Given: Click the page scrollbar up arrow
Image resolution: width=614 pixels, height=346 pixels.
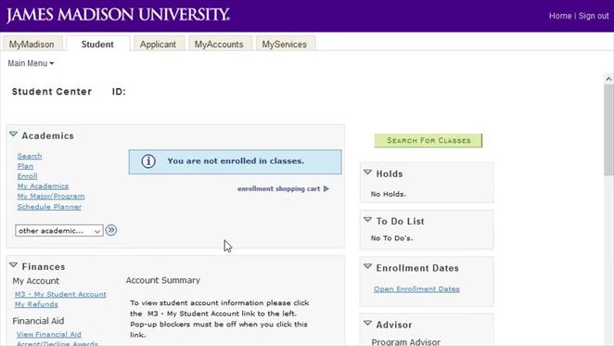Looking at the screenshot, I should pos(608,79).
